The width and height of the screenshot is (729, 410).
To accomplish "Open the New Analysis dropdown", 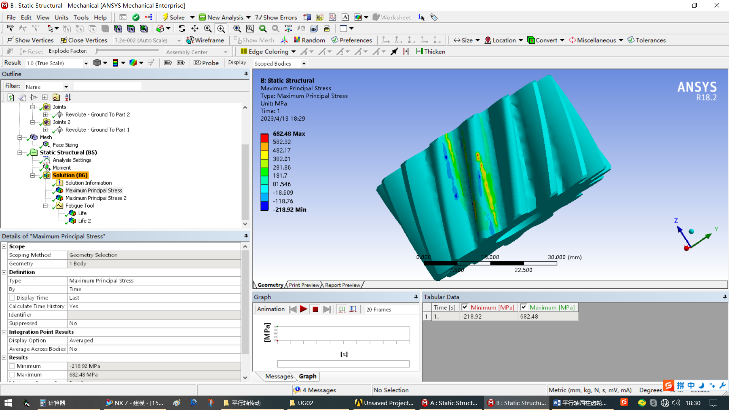I will coord(248,17).
